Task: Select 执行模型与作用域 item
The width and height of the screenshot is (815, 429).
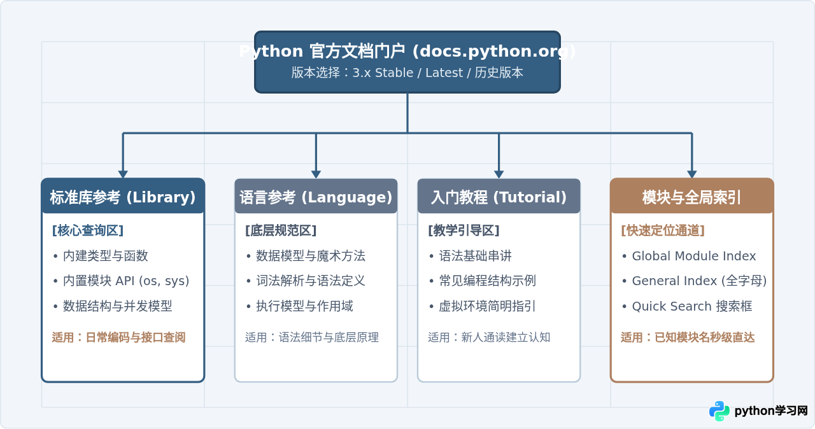Action: coord(299,306)
